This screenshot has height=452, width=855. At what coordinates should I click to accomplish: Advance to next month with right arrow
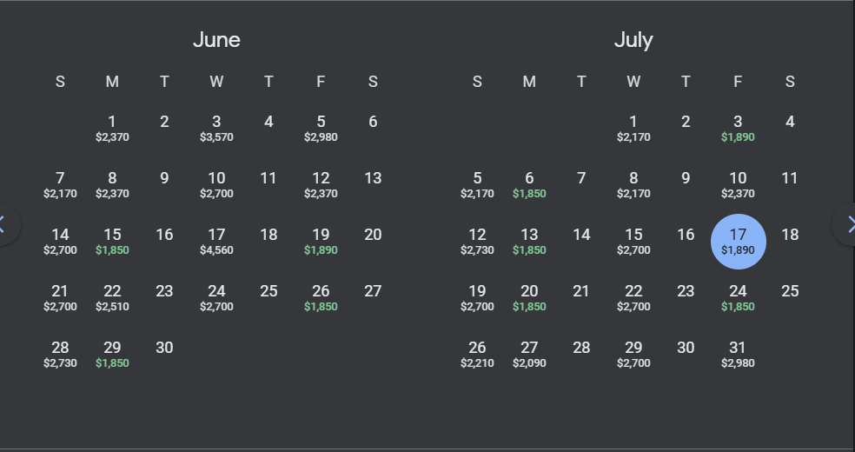pyautogui.click(x=849, y=225)
